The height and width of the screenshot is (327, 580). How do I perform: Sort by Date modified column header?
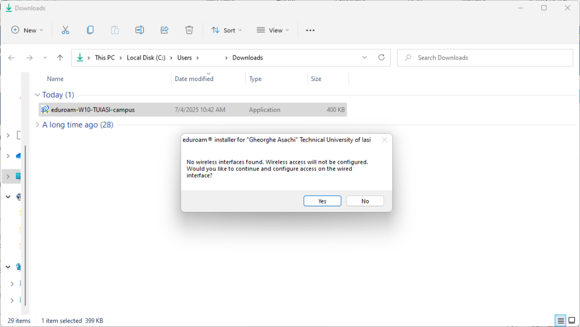(194, 79)
